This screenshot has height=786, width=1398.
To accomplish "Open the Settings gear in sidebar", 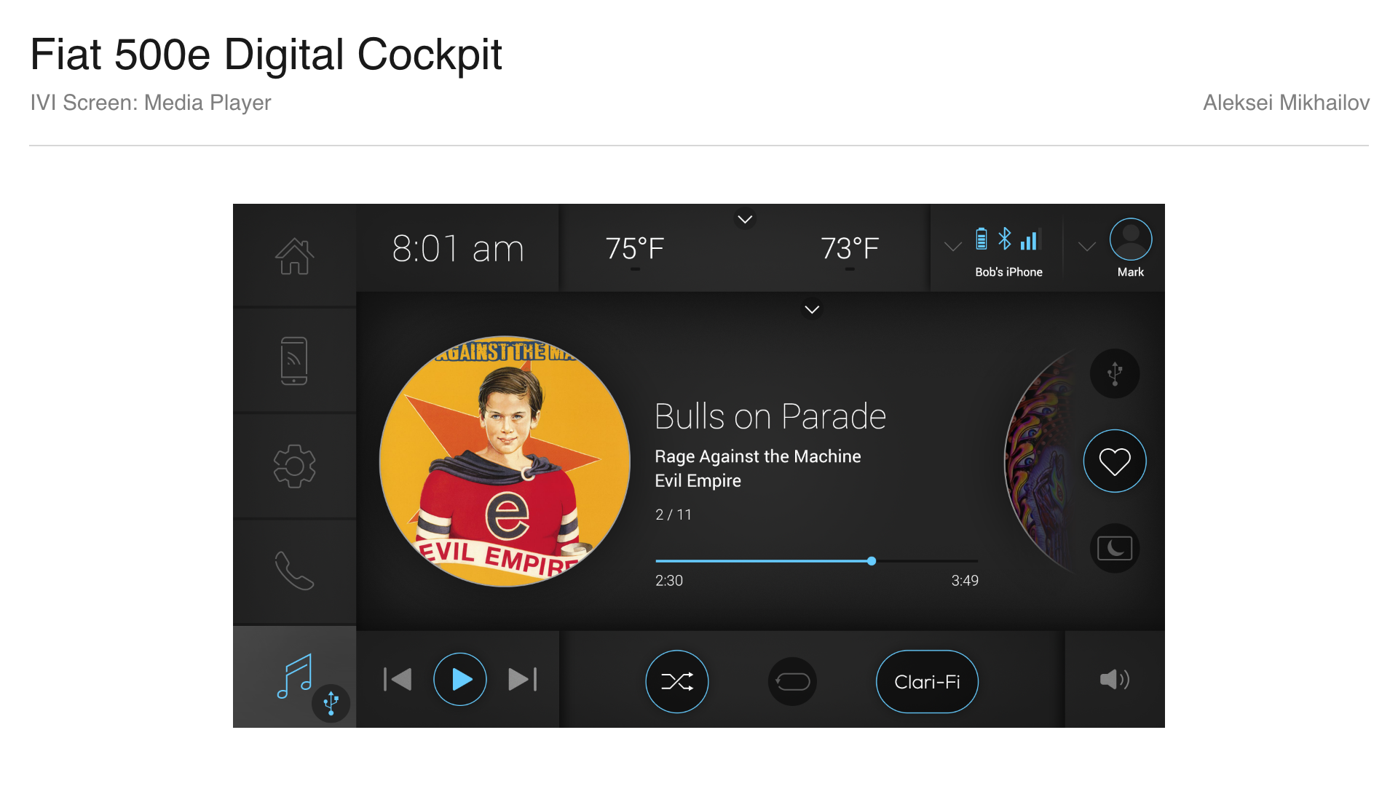I will [x=294, y=466].
